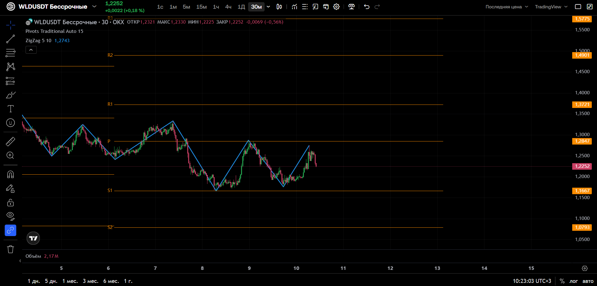The width and height of the screenshot is (597, 286).
Task: Open the "Последняя цена" dropdown
Action: pyautogui.click(x=507, y=7)
